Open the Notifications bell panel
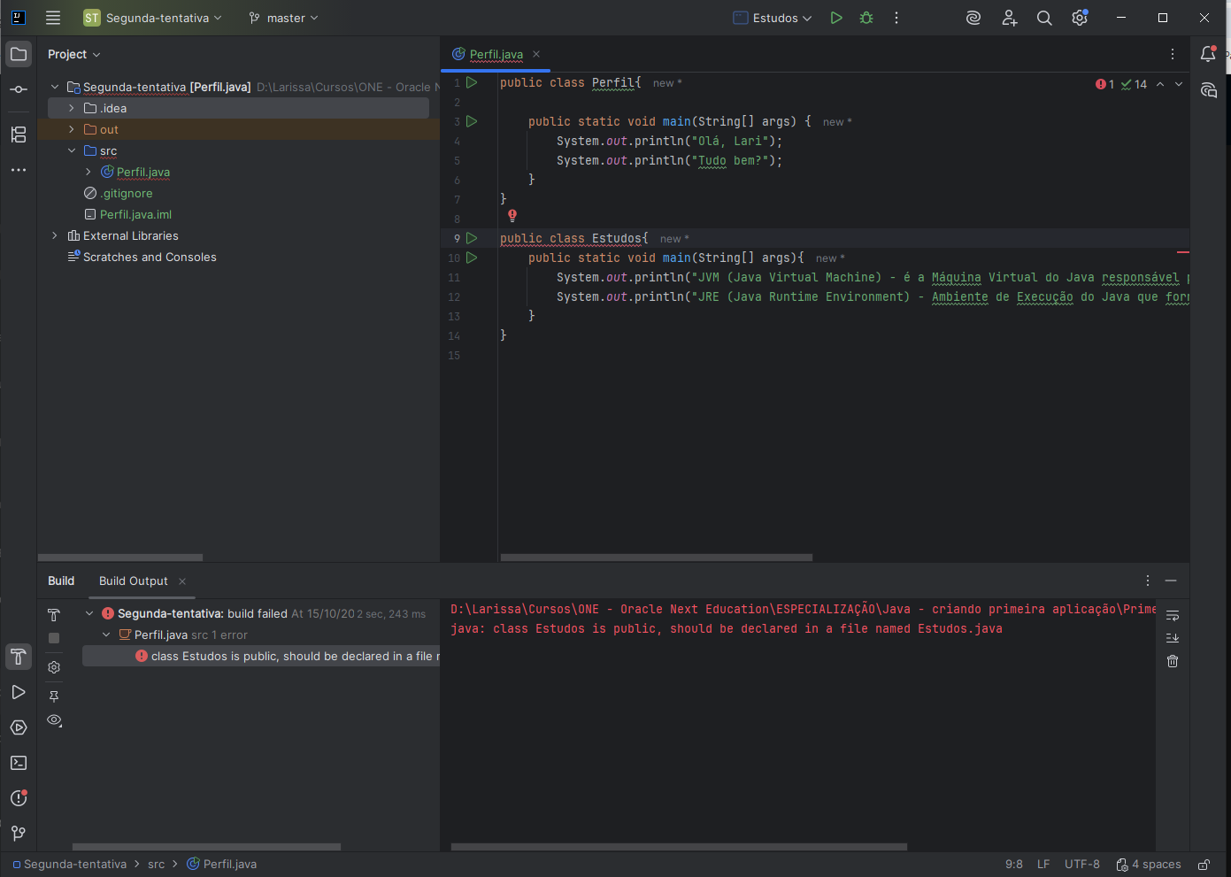Image resolution: width=1231 pixels, height=877 pixels. click(x=1208, y=54)
